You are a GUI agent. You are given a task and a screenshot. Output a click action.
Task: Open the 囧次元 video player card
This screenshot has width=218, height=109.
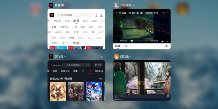click(x=142, y=80)
